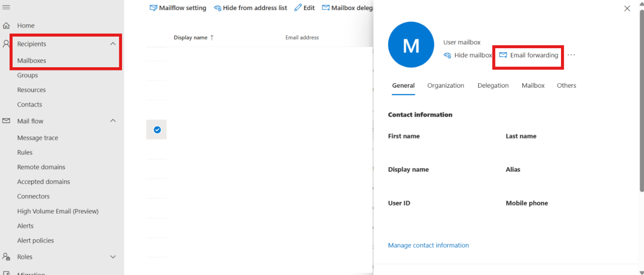Switch to the General tab

pos(403,86)
